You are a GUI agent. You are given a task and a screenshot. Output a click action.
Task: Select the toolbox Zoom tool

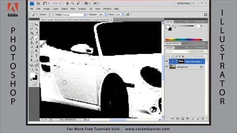[x=36, y=69]
